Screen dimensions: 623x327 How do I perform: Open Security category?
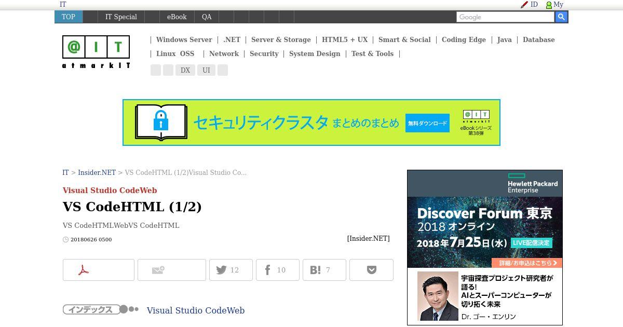(264, 53)
